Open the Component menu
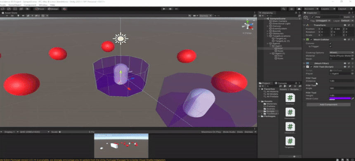The image size is (355, 161). [30, 5]
